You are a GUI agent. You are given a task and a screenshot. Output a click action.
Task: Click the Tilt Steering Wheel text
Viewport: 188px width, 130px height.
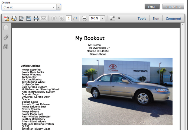(x=34, y=82)
